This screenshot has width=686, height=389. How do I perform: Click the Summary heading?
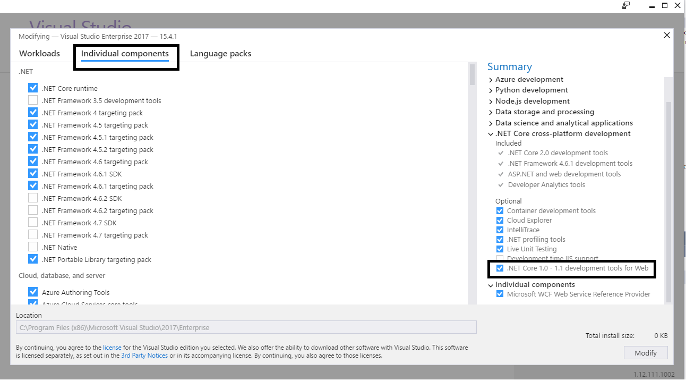(510, 66)
